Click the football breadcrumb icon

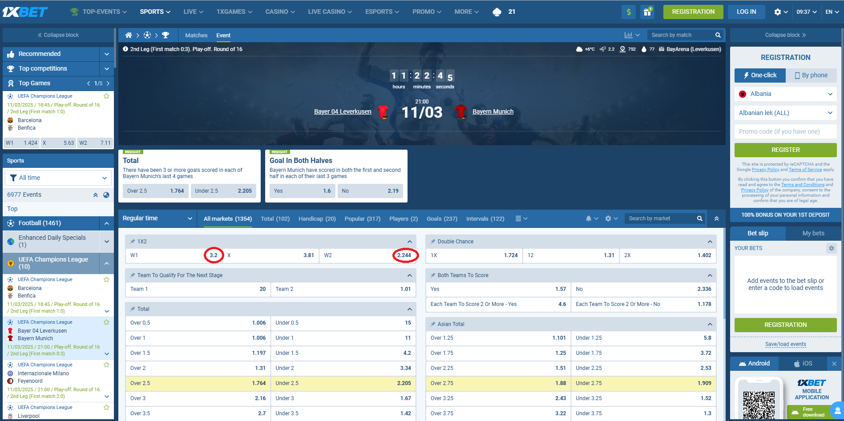pos(147,35)
